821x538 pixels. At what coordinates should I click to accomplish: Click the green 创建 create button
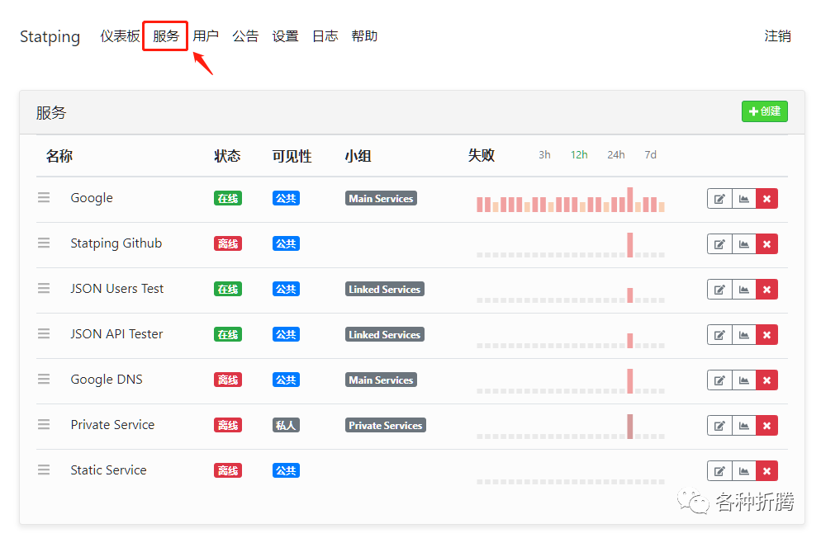(x=765, y=111)
